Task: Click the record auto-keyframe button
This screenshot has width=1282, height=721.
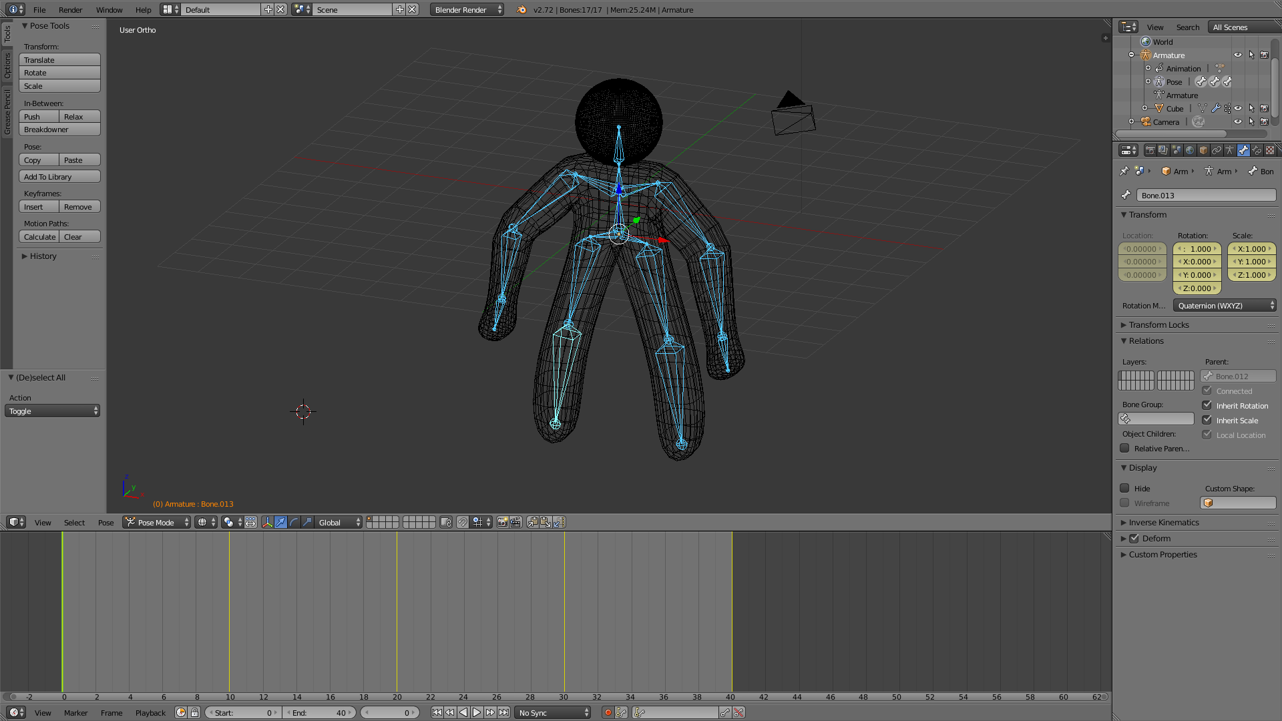Action: pos(608,713)
